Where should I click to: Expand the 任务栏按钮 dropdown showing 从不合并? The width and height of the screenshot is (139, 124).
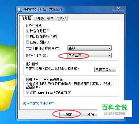[x=89, y=56]
